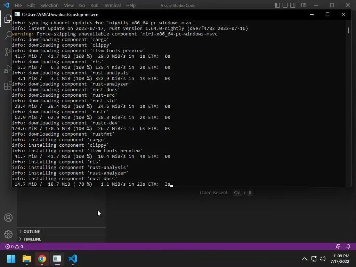Viewport: 356px width, 267px height.
Task: Open Customize Layout icon
Action: pos(304,5)
